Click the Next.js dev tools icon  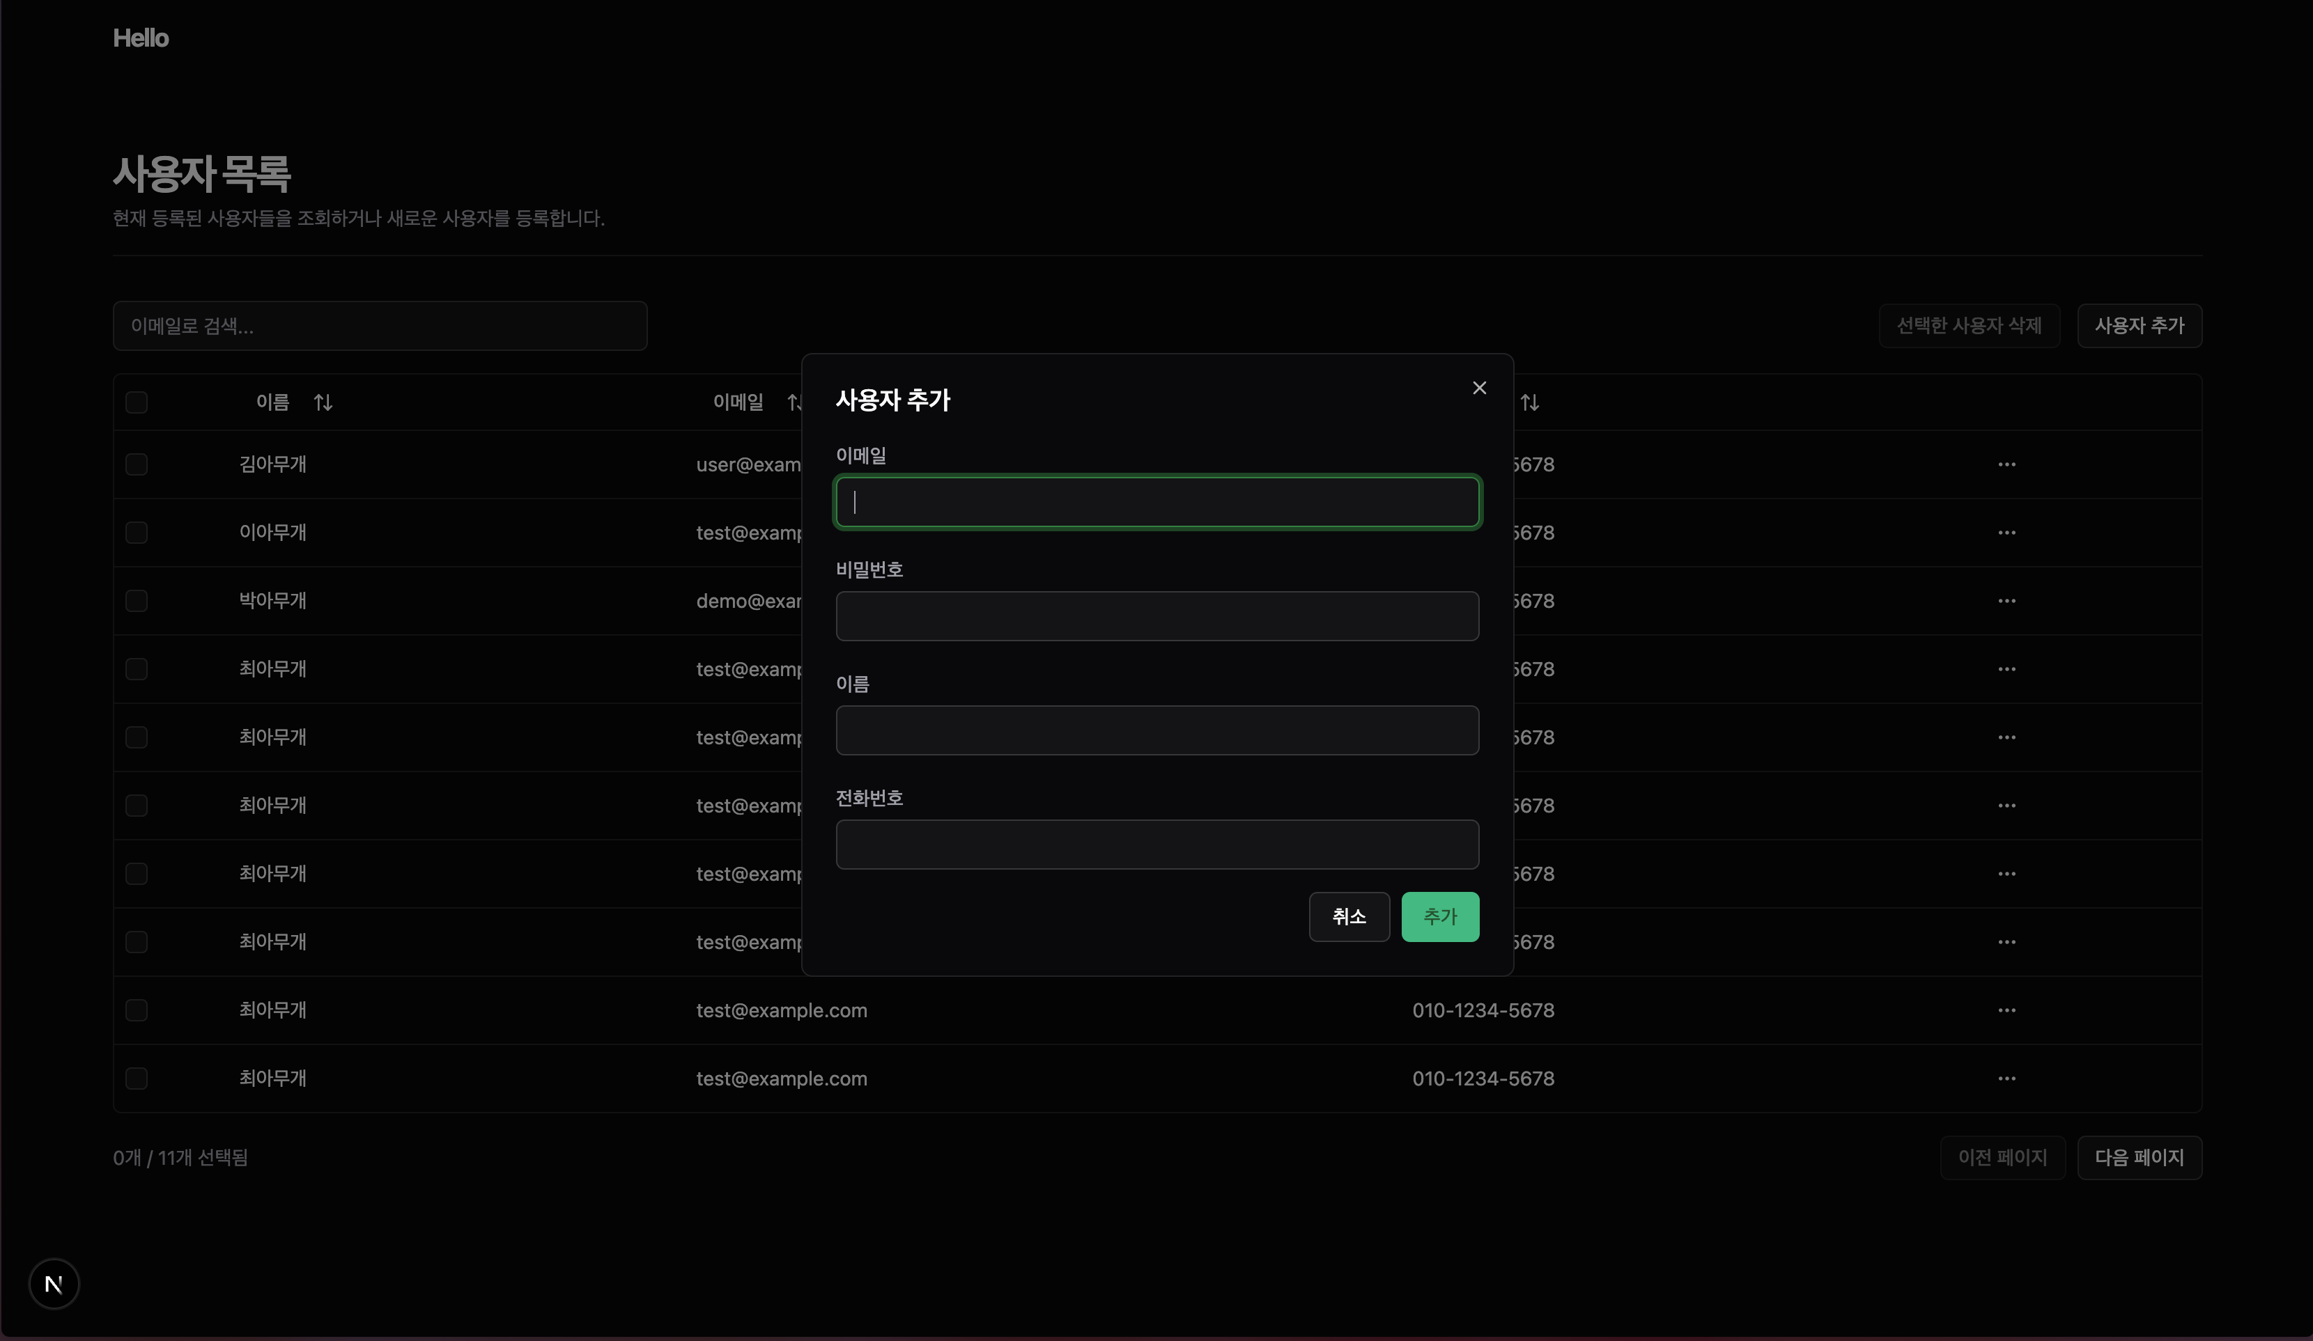(x=54, y=1283)
